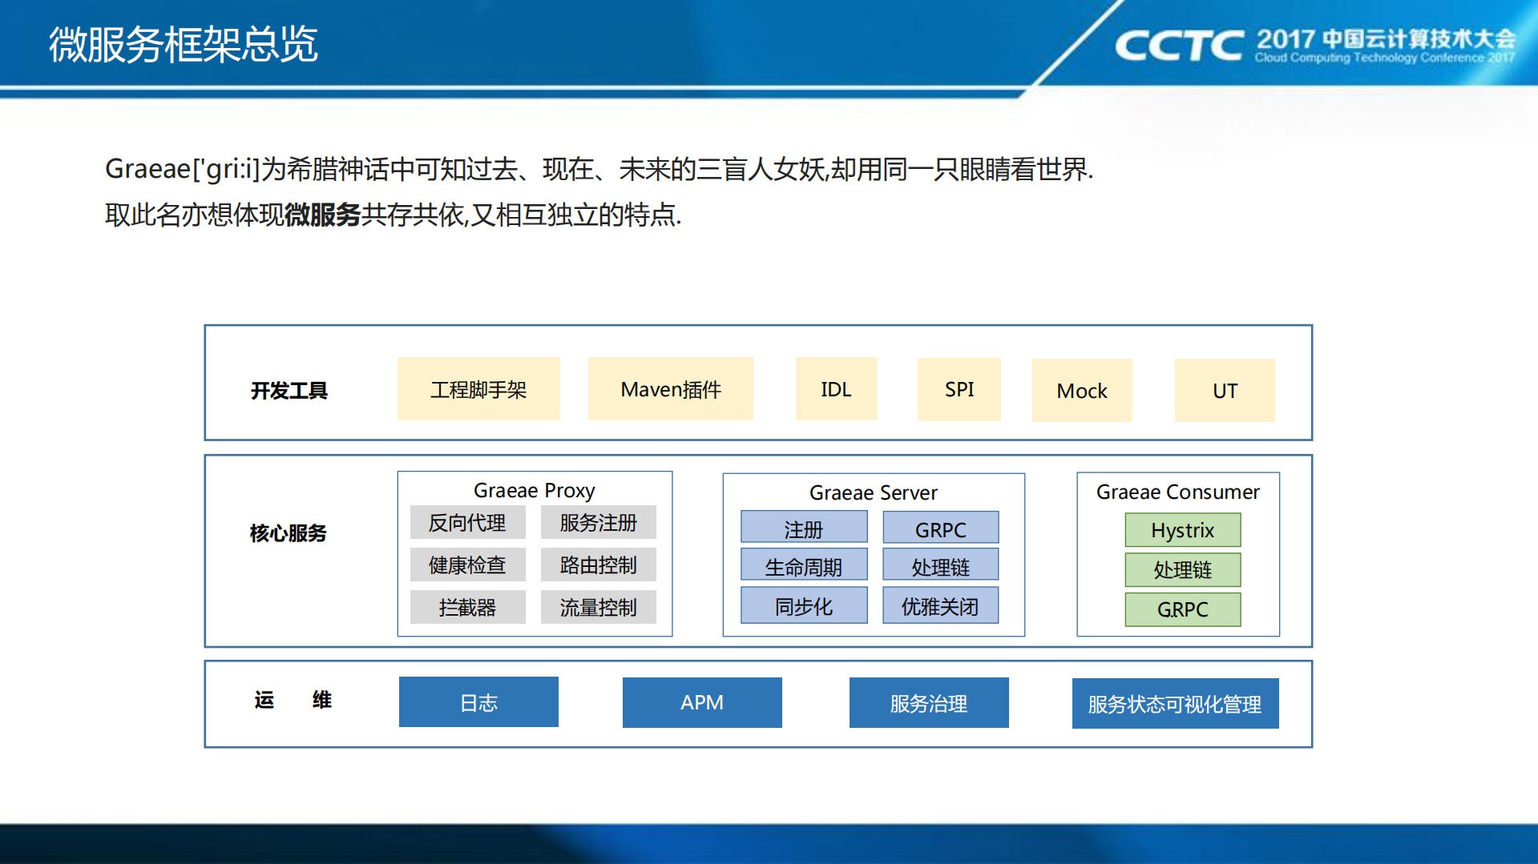Open the UT tool box

[x=1224, y=390]
